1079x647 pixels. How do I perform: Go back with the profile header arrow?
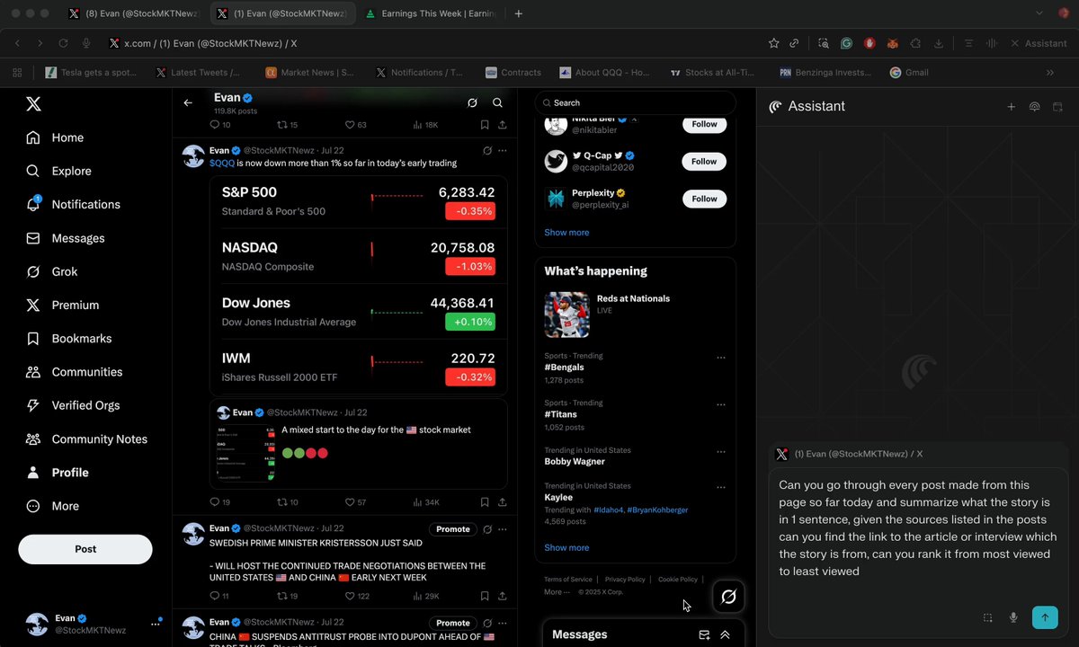(x=188, y=102)
